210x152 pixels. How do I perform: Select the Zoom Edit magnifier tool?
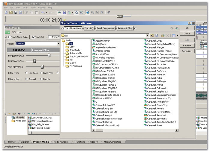tap(102, 13)
